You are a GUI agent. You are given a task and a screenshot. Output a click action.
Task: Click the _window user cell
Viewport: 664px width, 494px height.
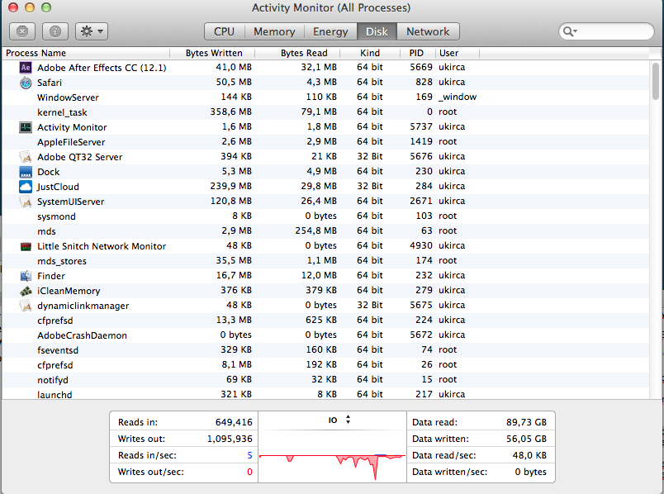(x=458, y=97)
